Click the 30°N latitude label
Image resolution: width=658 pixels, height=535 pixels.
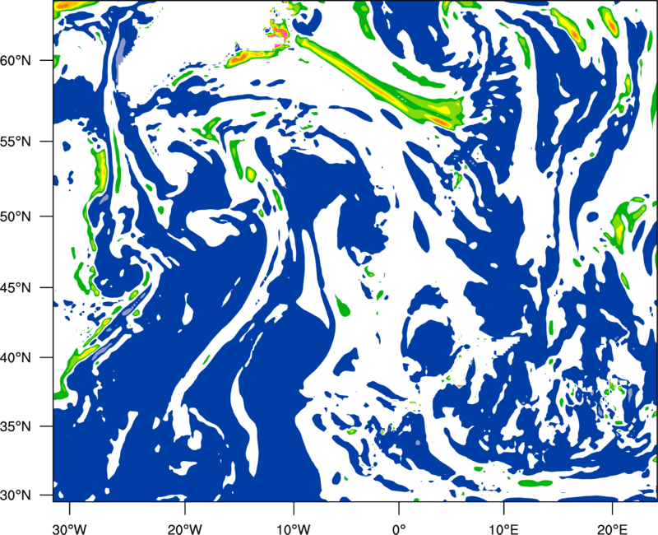(x=16, y=495)
